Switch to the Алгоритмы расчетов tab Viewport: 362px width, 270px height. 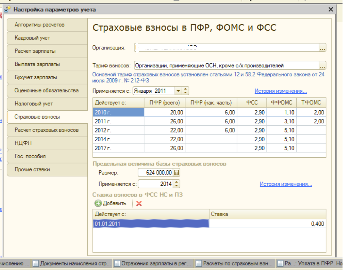pyautogui.click(x=47, y=25)
